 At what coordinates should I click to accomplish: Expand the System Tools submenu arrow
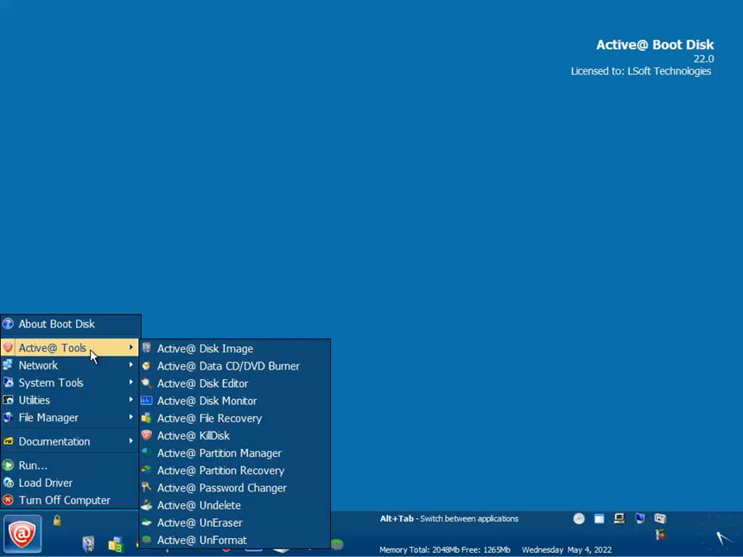coord(130,383)
